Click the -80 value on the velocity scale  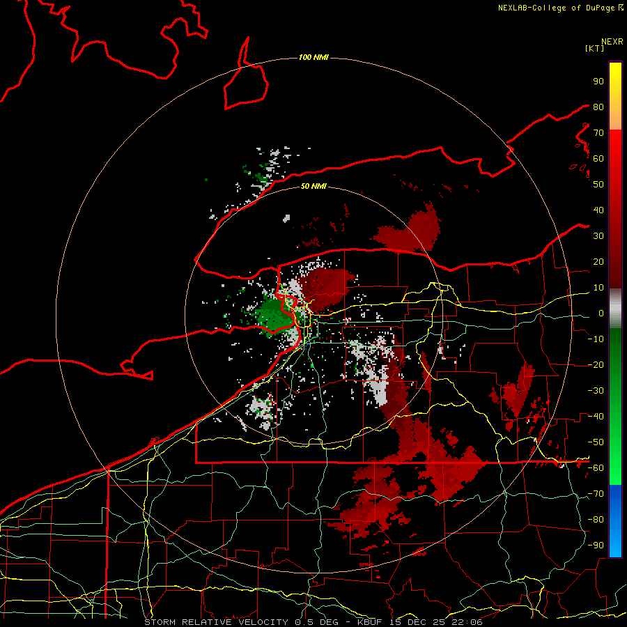point(596,520)
